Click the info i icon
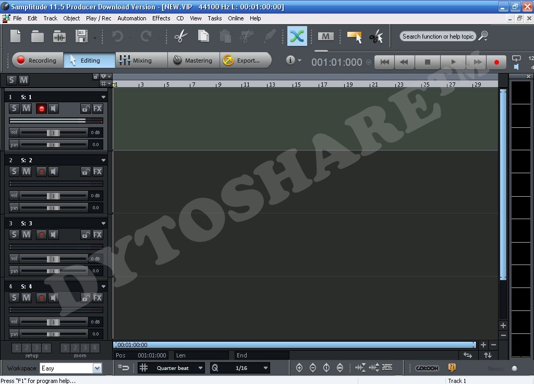 click(290, 61)
